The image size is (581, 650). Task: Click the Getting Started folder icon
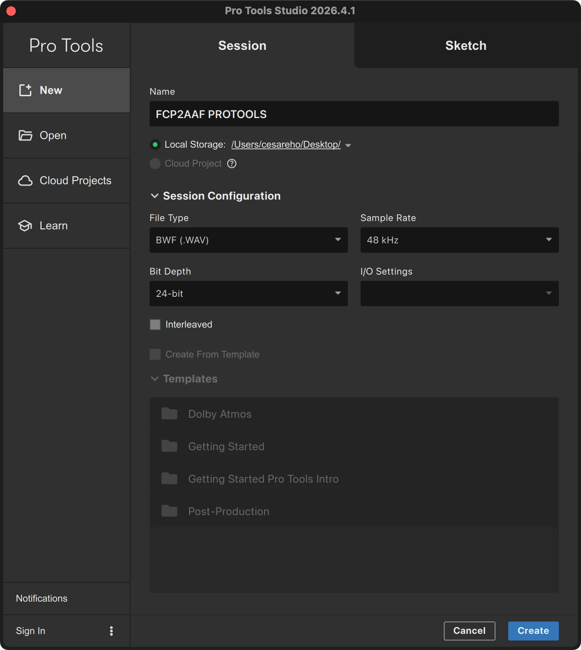click(x=169, y=446)
